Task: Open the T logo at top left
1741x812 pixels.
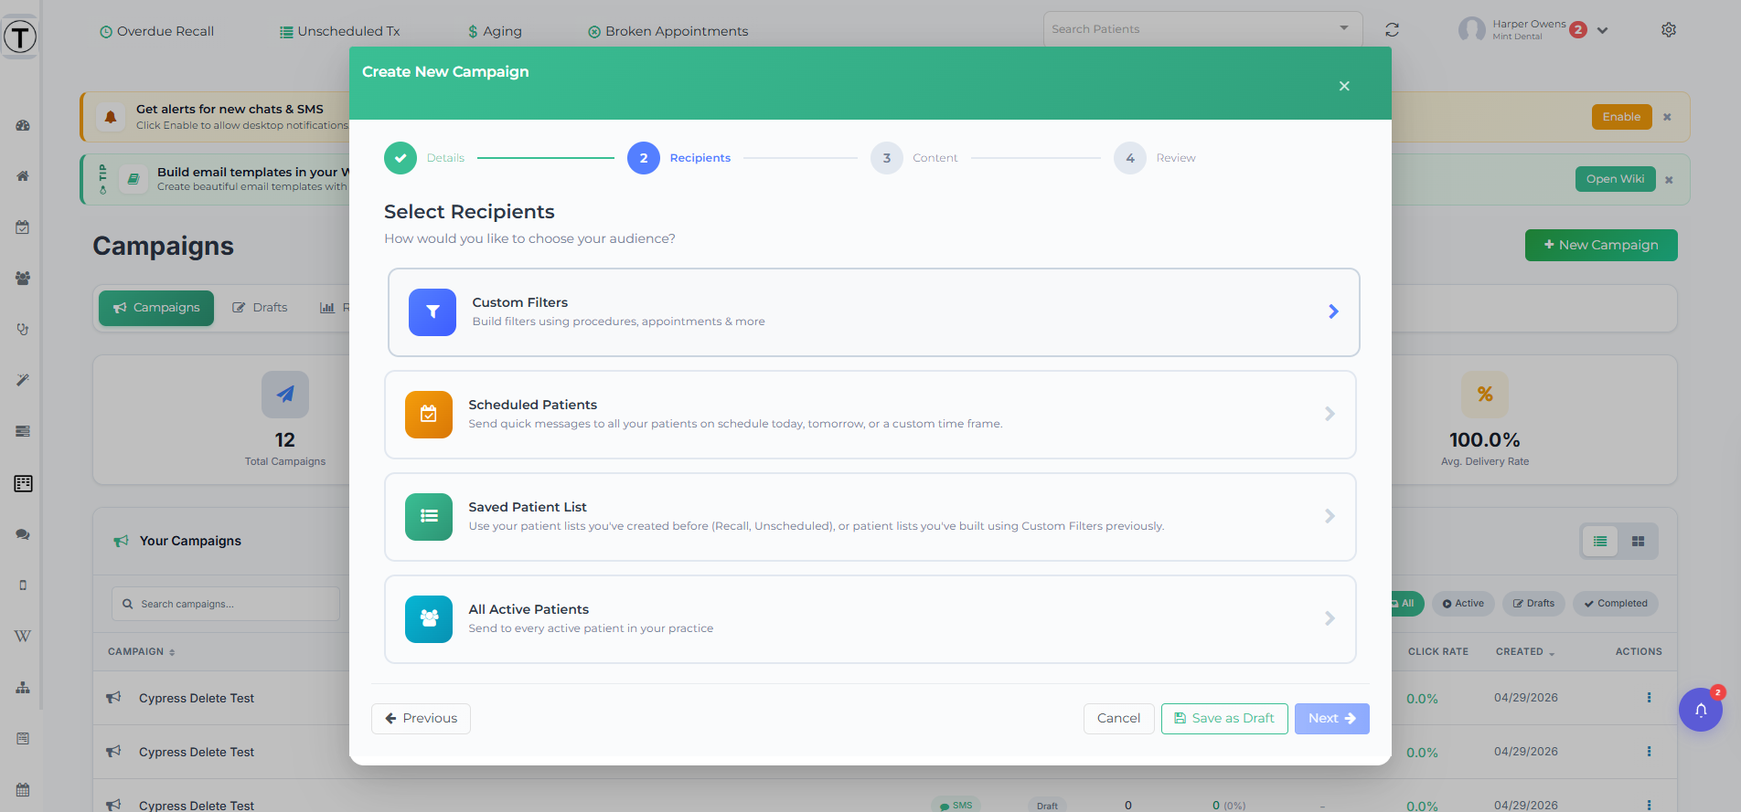Action: [x=20, y=37]
